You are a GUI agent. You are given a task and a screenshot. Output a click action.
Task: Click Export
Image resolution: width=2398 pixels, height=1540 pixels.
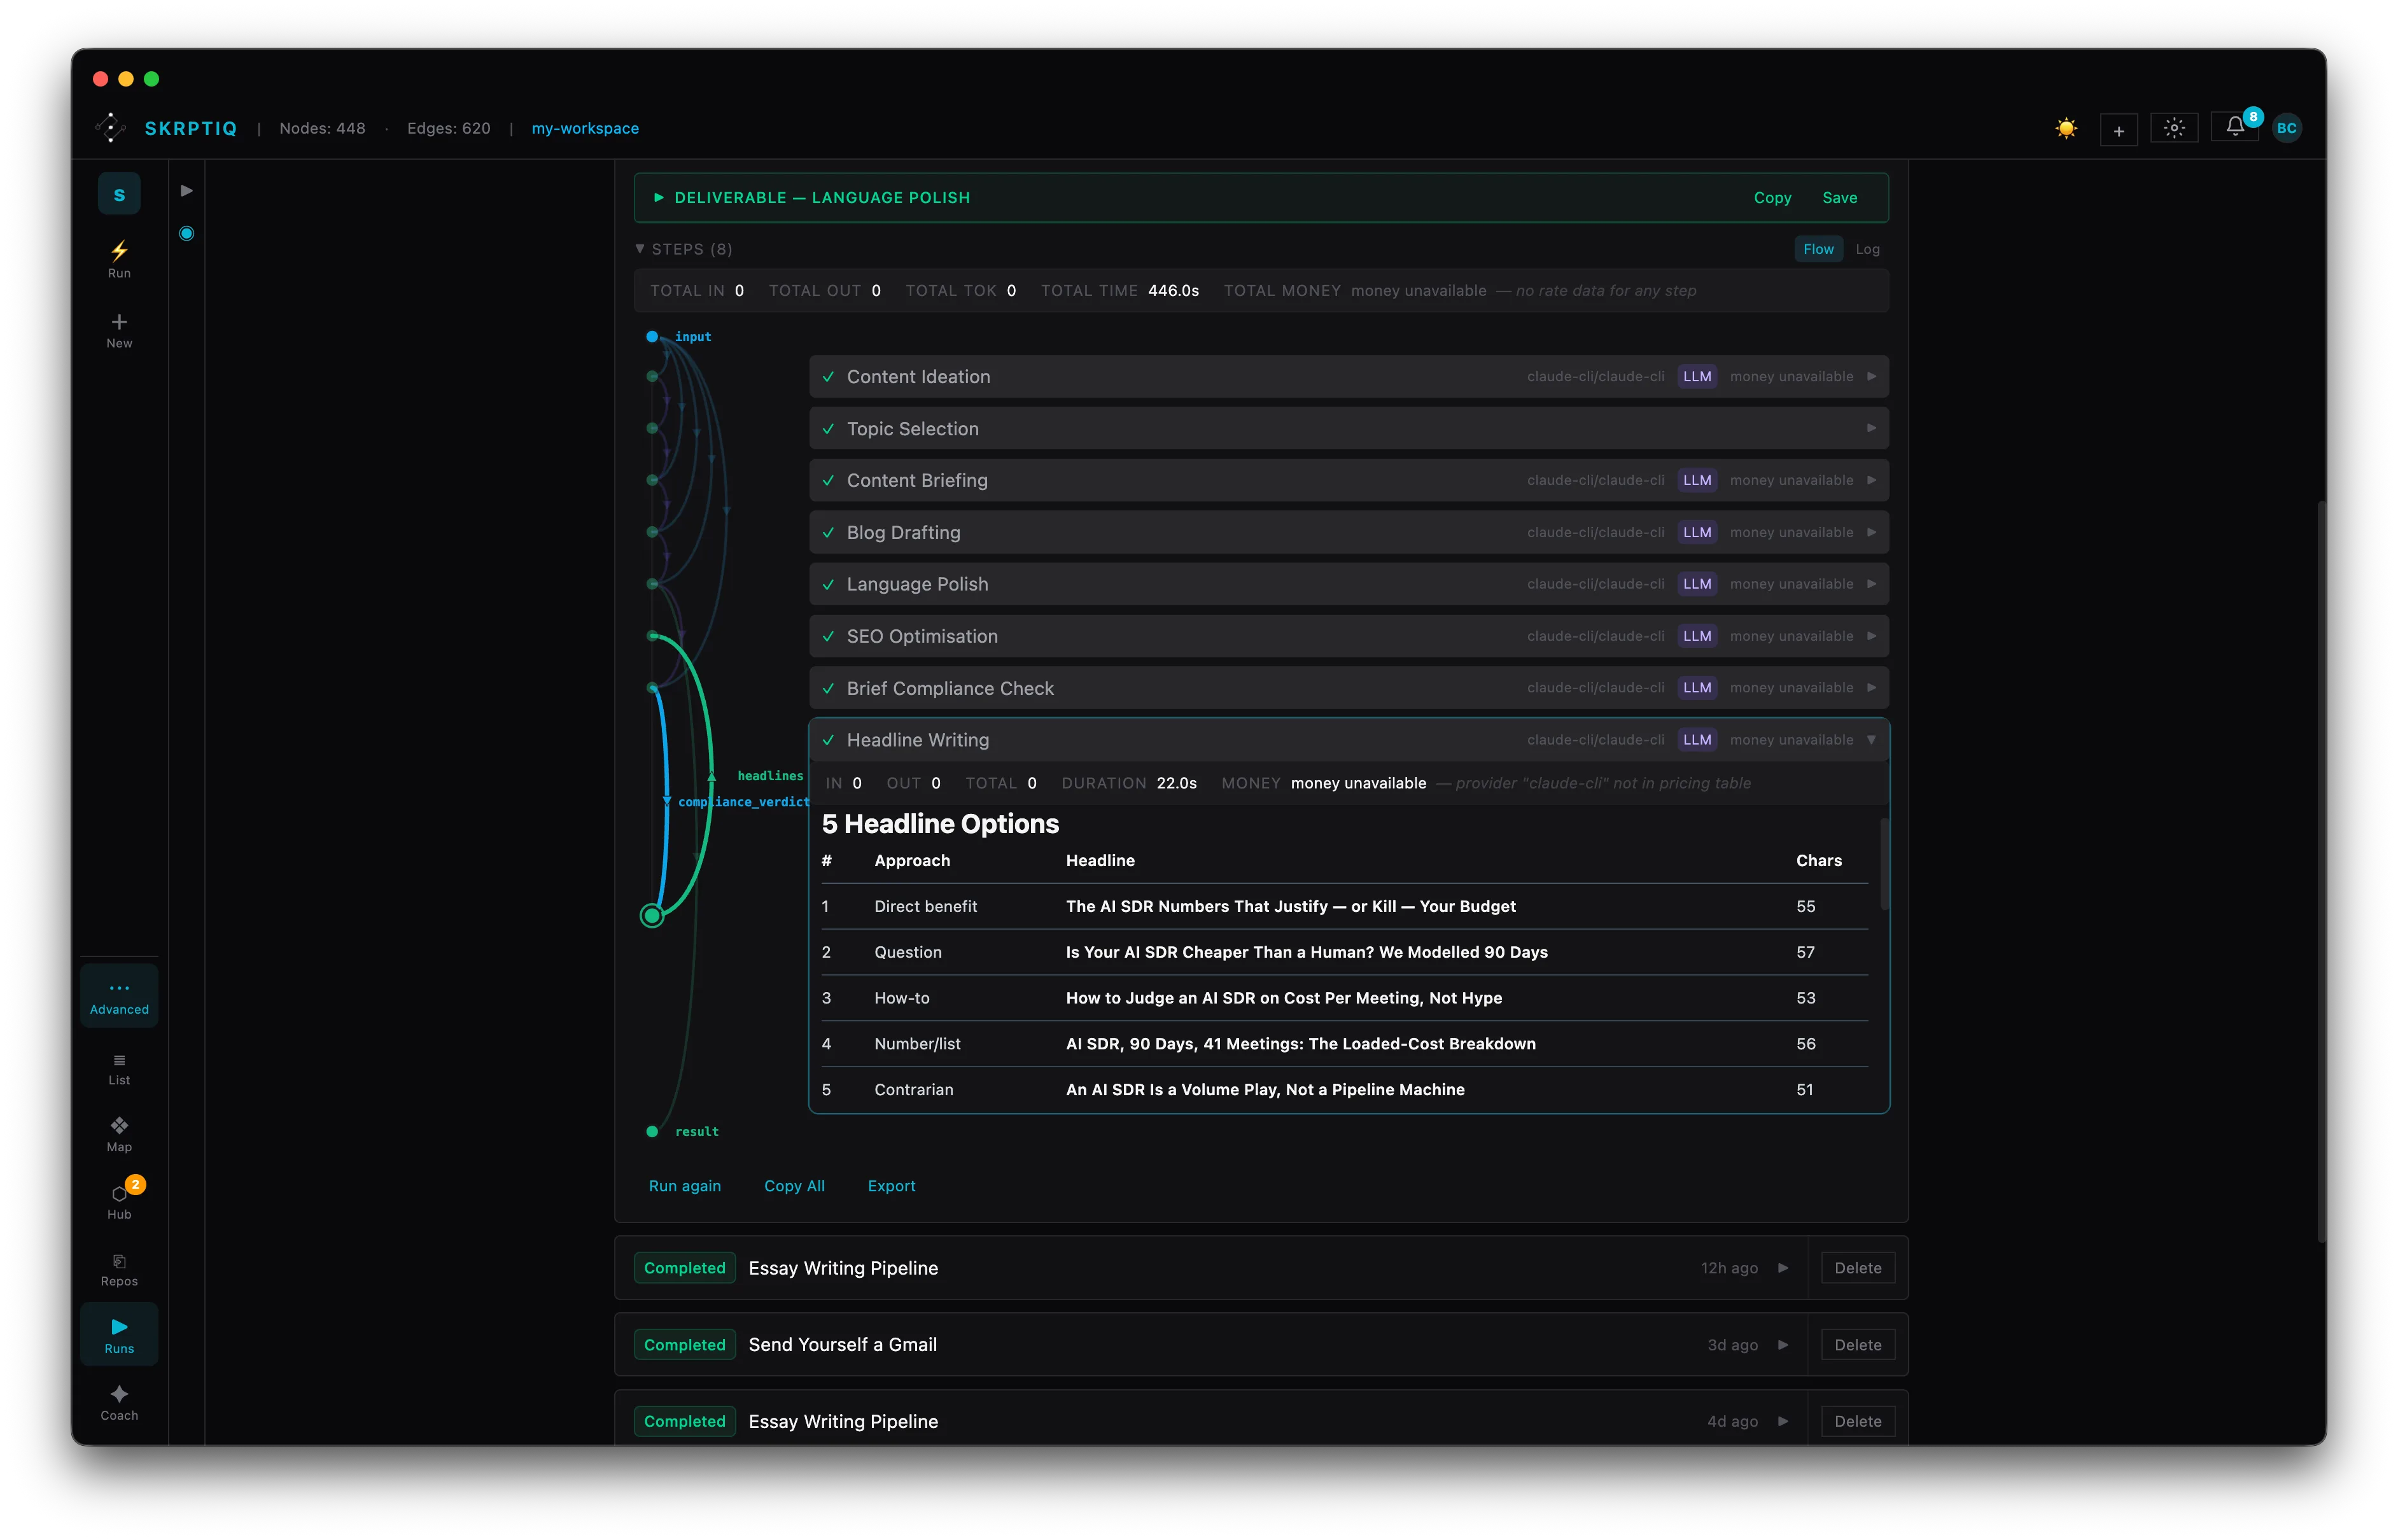click(x=891, y=1186)
